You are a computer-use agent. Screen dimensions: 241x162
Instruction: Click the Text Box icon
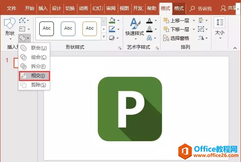click(x=23, y=29)
